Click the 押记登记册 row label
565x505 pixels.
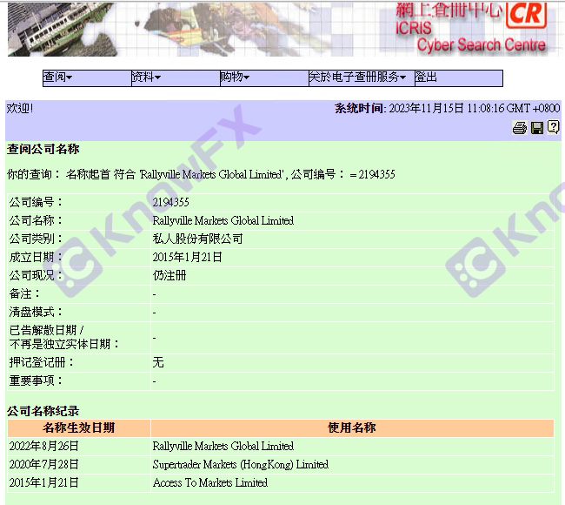coord(41,362)
